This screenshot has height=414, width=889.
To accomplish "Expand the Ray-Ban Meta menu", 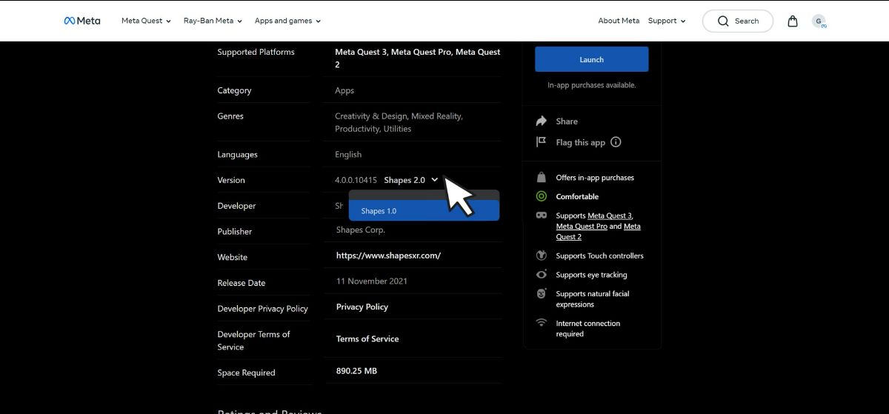I will coord(213,21).
